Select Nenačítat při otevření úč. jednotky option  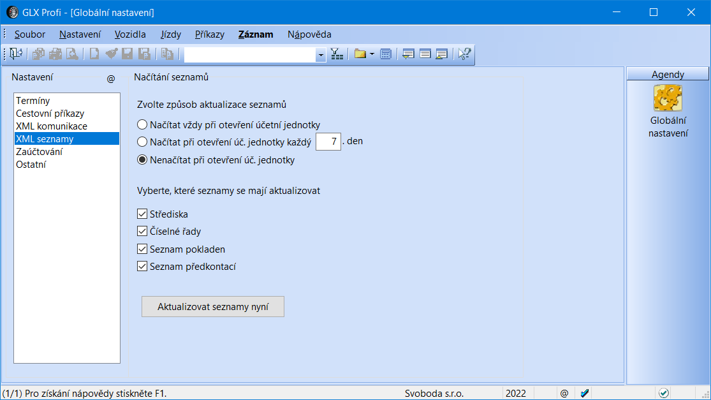[x=142, y=159]
